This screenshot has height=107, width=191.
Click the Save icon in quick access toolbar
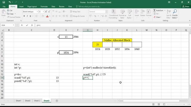click(4, 2)
